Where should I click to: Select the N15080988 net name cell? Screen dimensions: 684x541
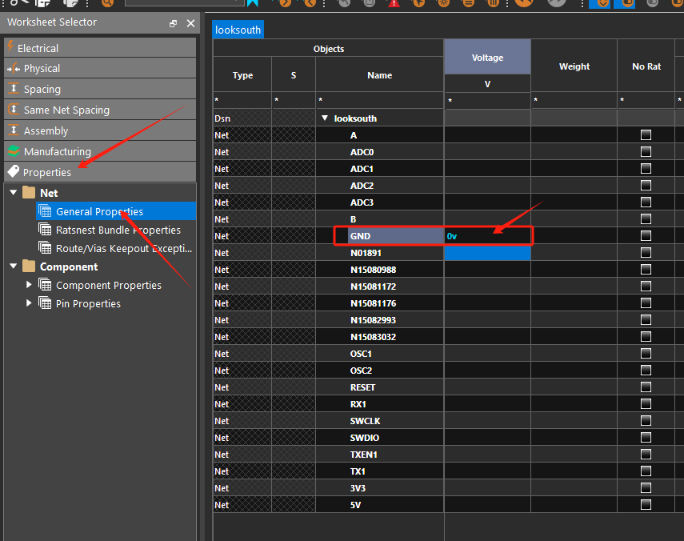[379, 269]
